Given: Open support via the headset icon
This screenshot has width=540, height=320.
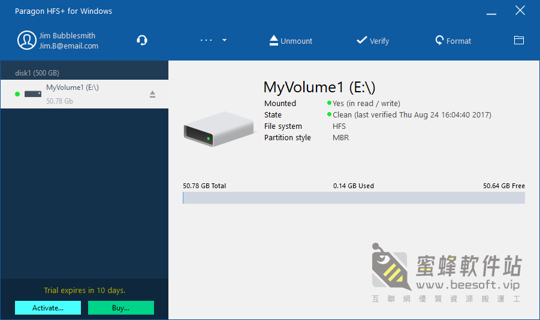Looking at the screenshot, I should pyautogui.click(x=142, y=40).
